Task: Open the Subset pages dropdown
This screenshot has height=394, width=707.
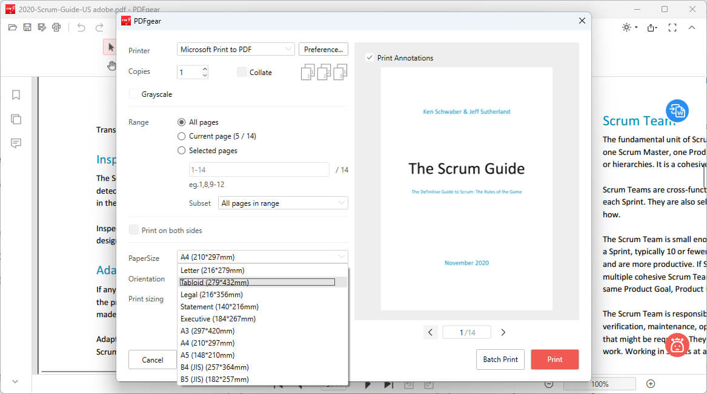Action: pos(283,203)
